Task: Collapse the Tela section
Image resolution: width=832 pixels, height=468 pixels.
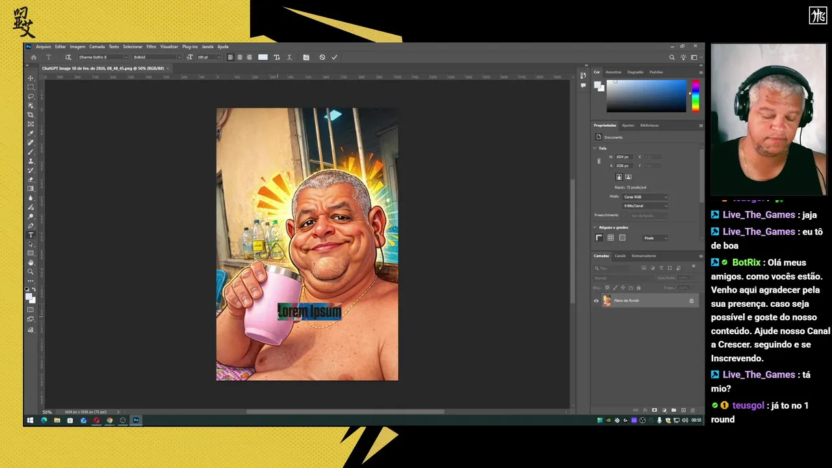Action: pos(595,148)
